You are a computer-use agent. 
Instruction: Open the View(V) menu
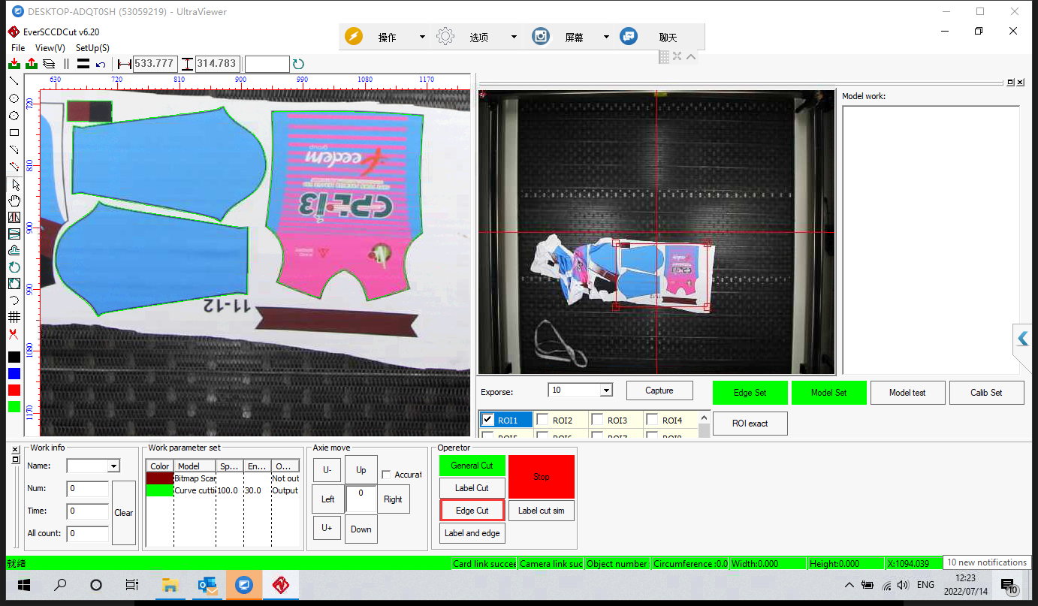pos(50,48)
